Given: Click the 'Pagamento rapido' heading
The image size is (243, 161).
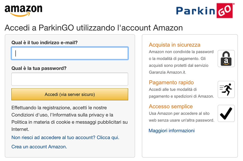Looking at the screenshot, I should (171, 83).
